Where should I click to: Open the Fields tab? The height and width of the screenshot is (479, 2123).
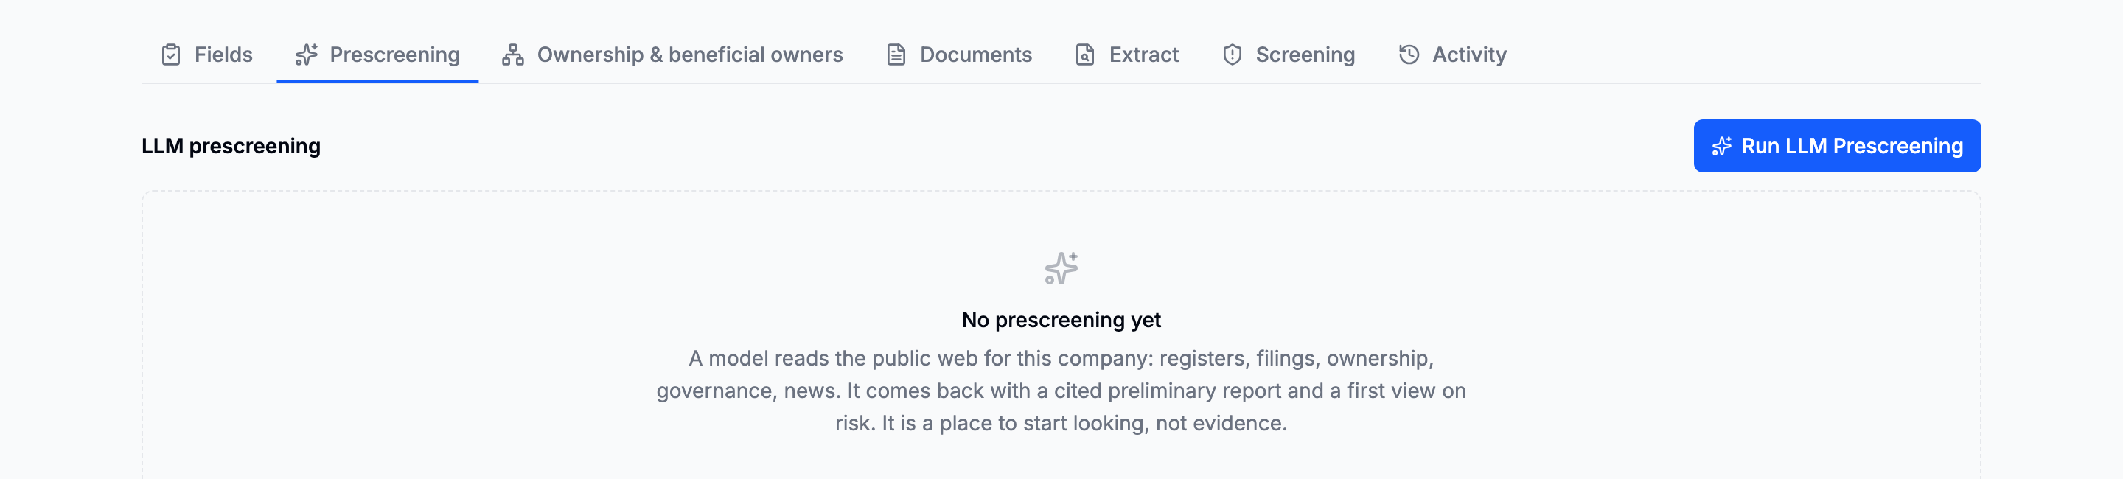(x=207, y=55)
